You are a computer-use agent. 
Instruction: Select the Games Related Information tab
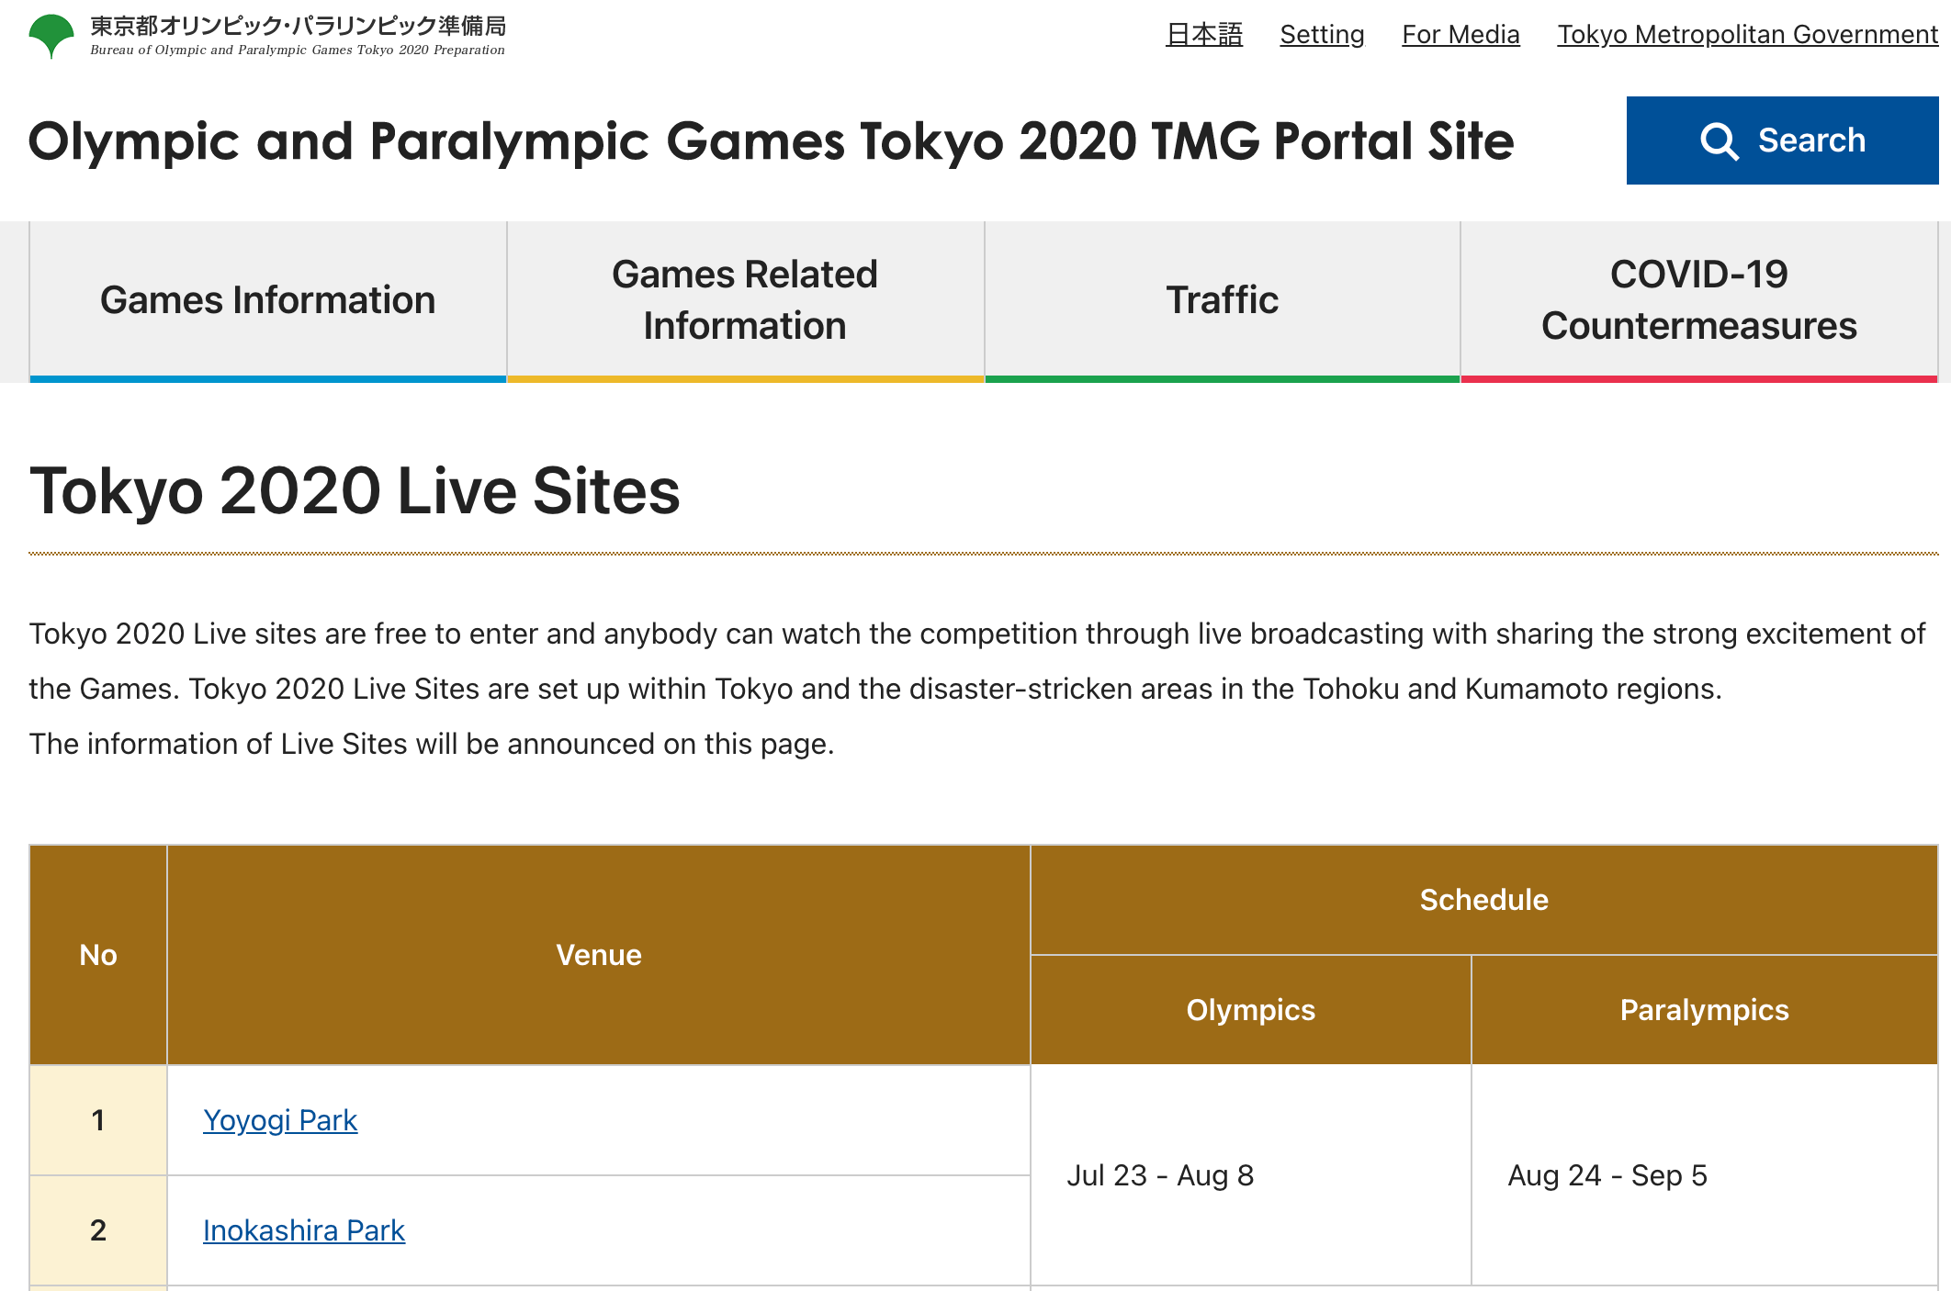coord(745,300)
